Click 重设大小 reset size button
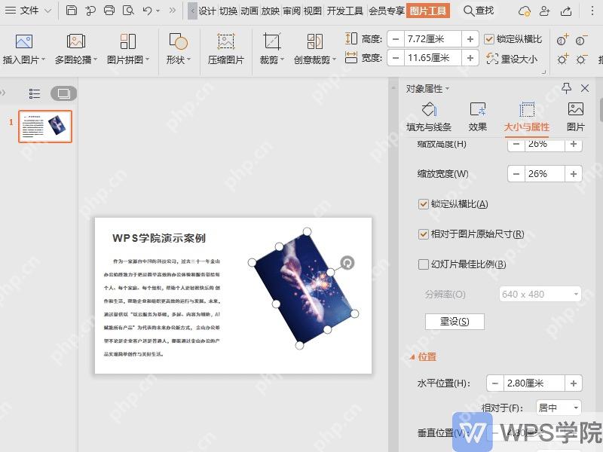The width and height of the screenshot is (603, 452). pos(512,59)
